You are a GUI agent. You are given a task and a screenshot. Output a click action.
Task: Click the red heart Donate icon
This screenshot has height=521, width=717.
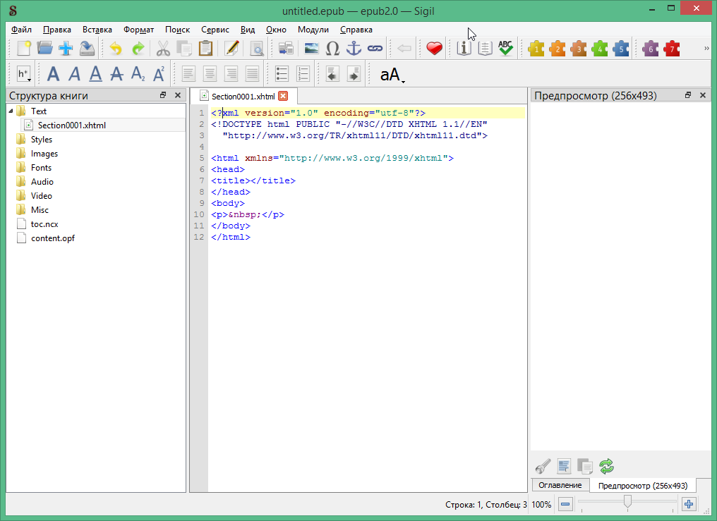[x=434, y=49]
